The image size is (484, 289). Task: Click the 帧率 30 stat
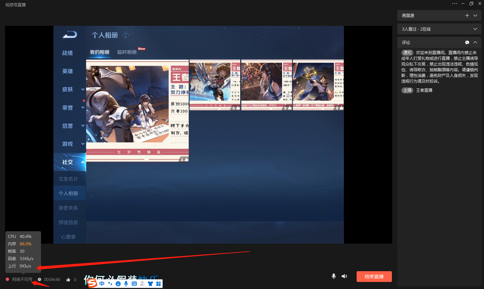pyautogui.click(x=16, y=251)
